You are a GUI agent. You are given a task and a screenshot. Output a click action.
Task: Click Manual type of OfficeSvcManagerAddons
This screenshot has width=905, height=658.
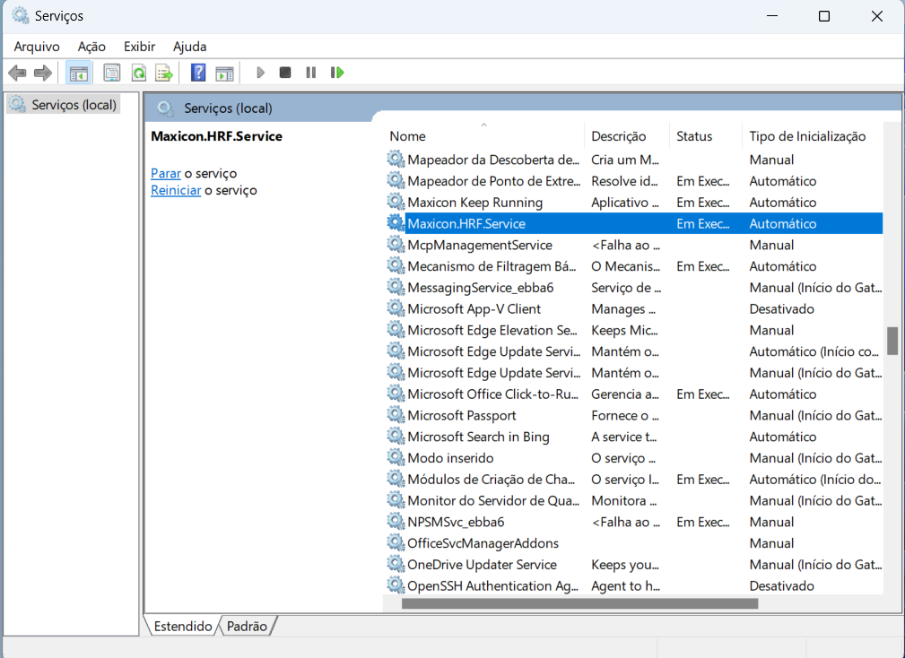(771, 544)
